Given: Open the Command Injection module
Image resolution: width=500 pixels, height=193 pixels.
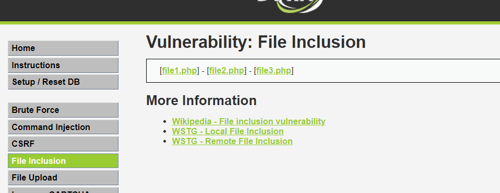Looking at the screenshot, I should tap(63, 127).
